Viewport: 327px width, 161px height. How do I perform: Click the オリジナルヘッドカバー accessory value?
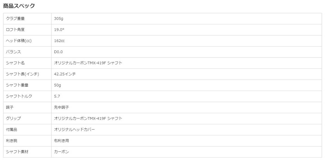pyautogui.click(x=74, y=130)
